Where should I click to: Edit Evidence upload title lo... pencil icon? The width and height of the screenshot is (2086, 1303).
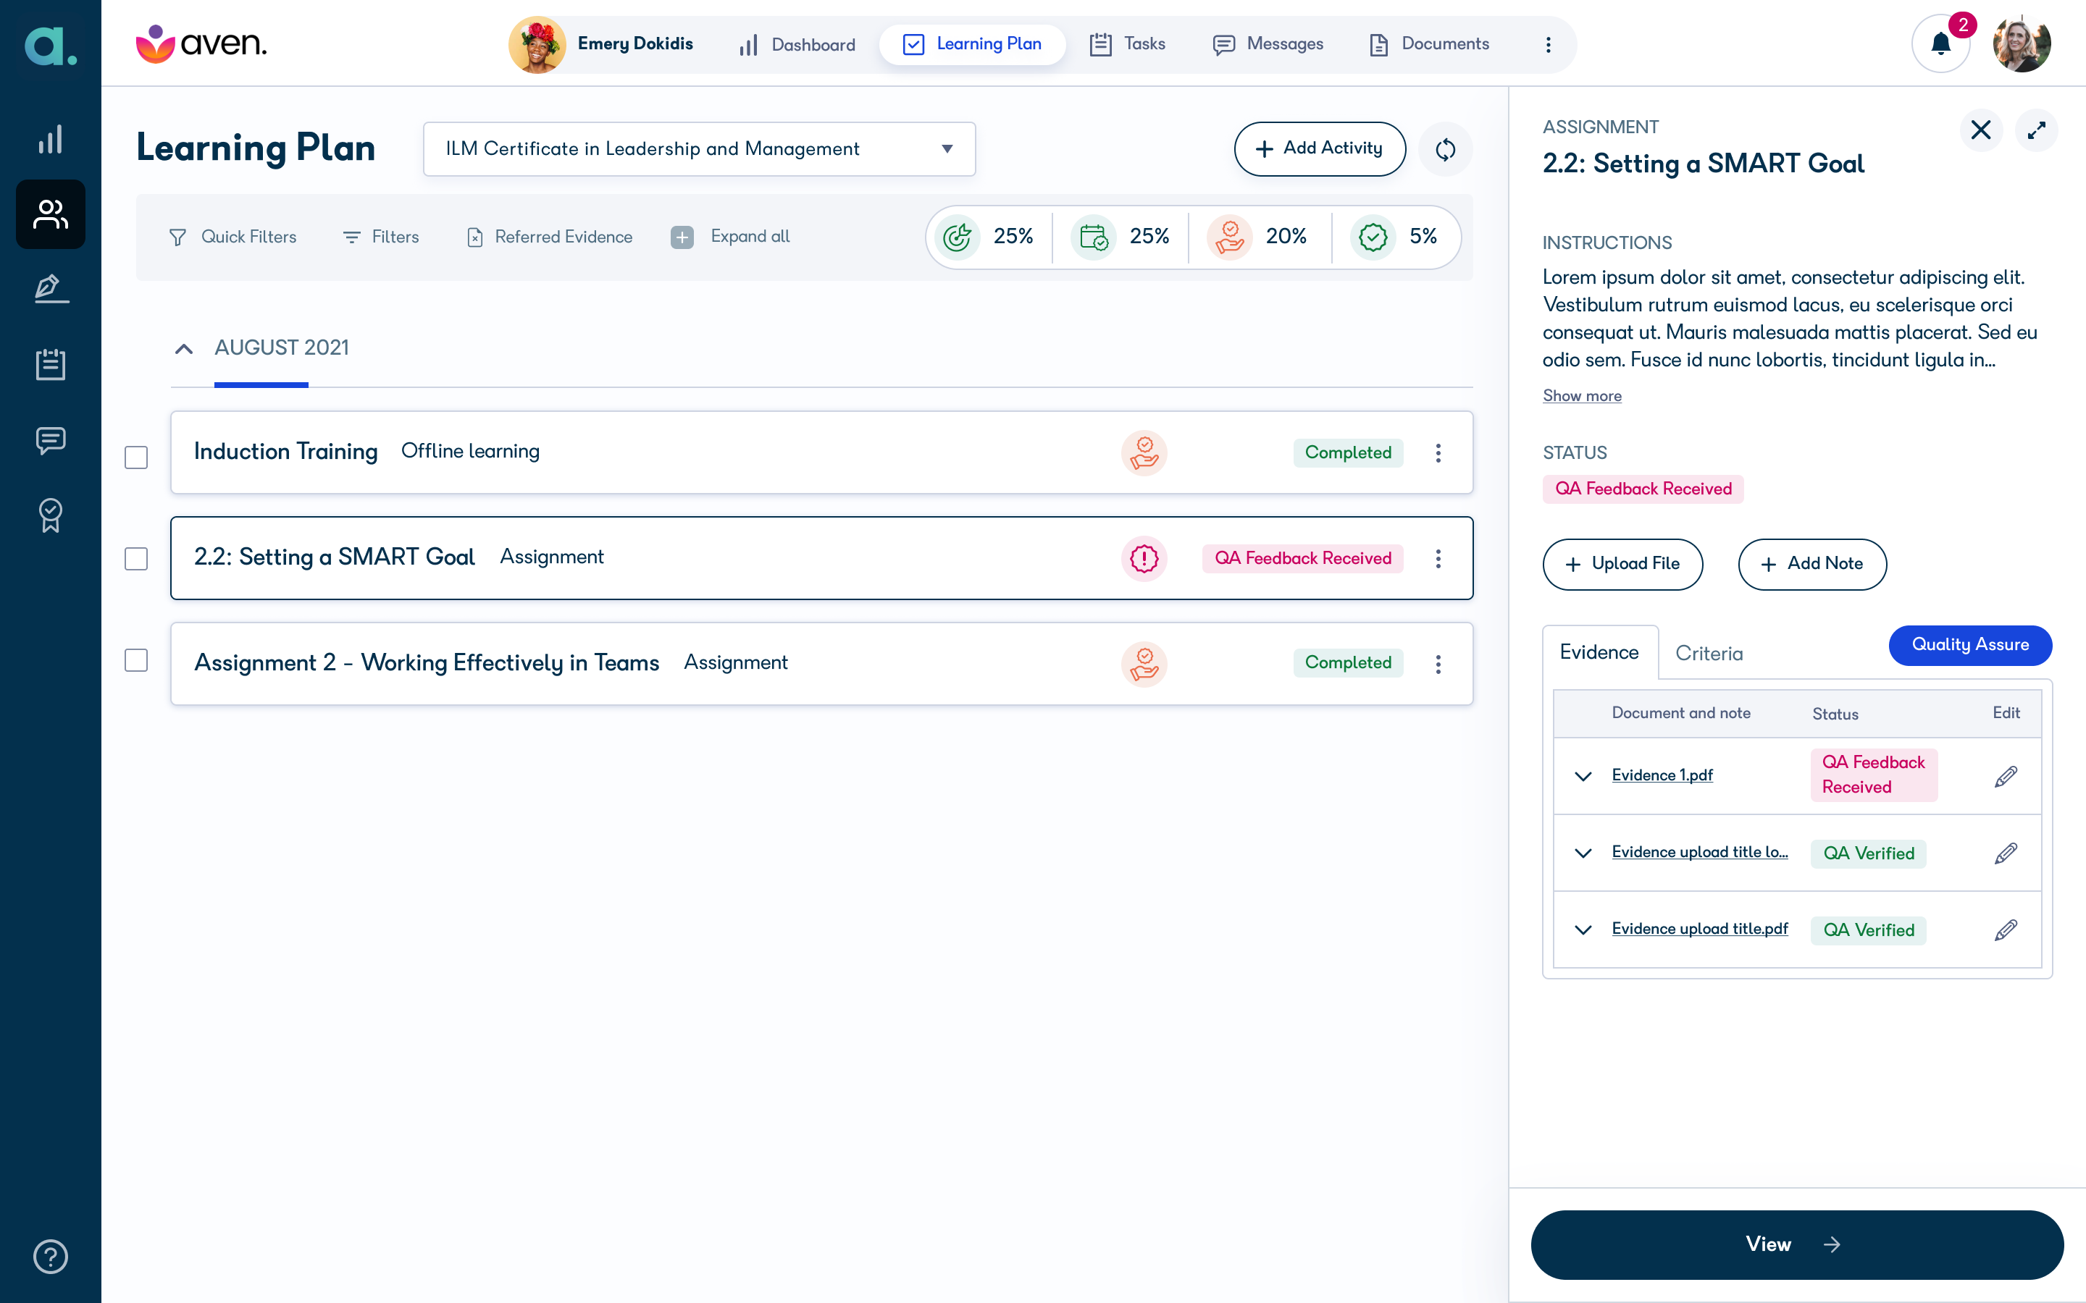coord(2006,852)
